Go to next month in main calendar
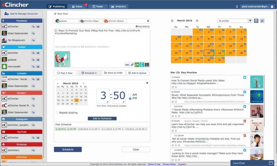This screenshot has width=277, height=166. coord(197,21)
